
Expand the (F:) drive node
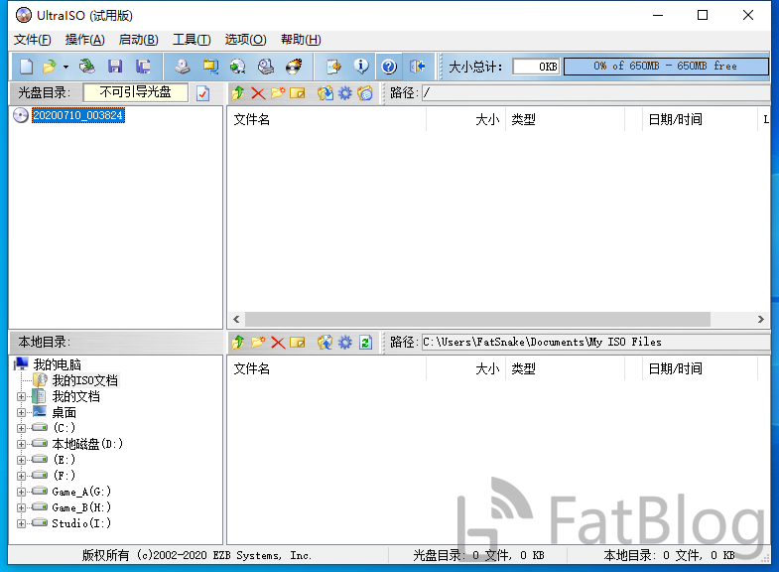click(21, 476)
